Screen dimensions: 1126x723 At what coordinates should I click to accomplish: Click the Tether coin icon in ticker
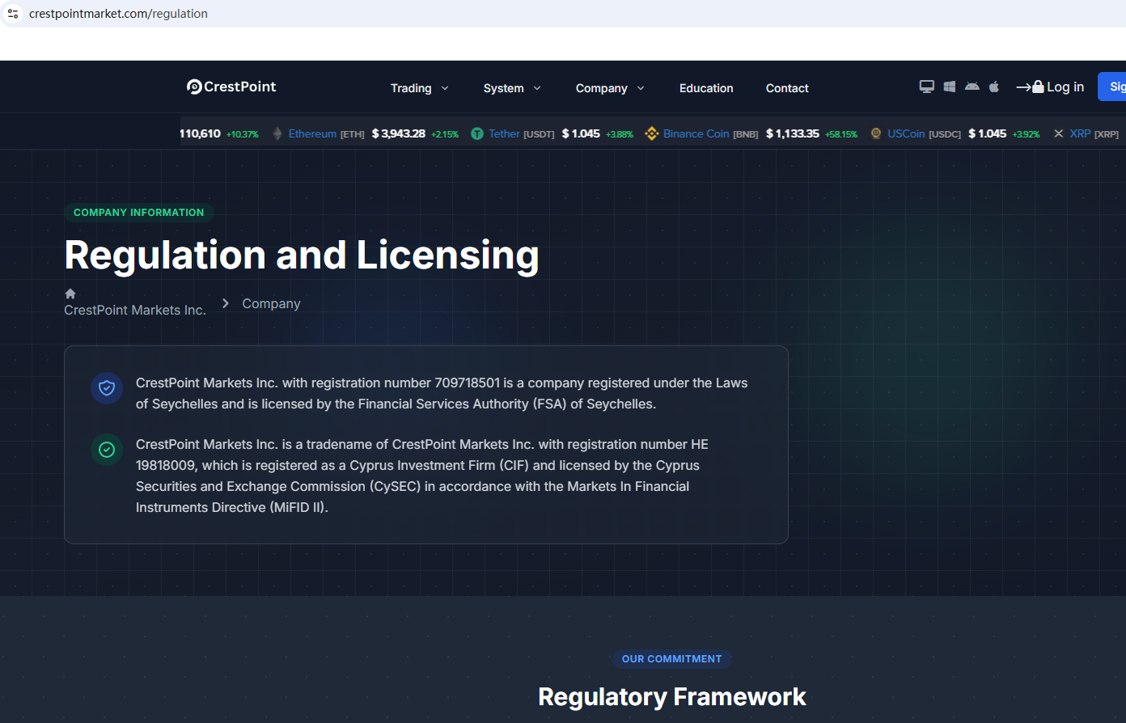coord(477,133)
